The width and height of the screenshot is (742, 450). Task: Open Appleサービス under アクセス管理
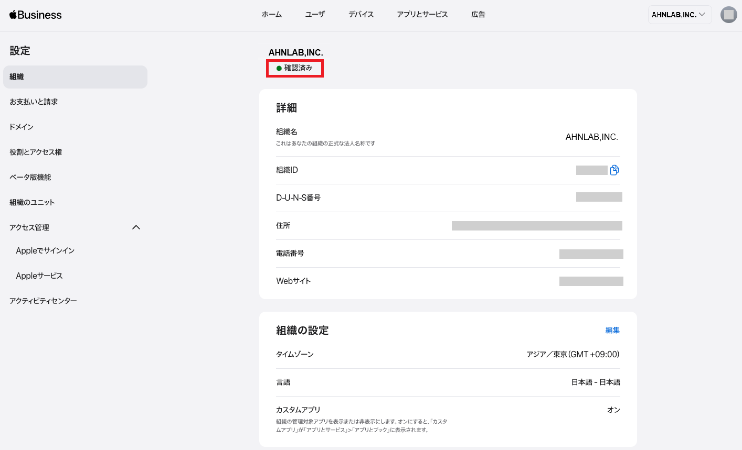pos(39,276)
